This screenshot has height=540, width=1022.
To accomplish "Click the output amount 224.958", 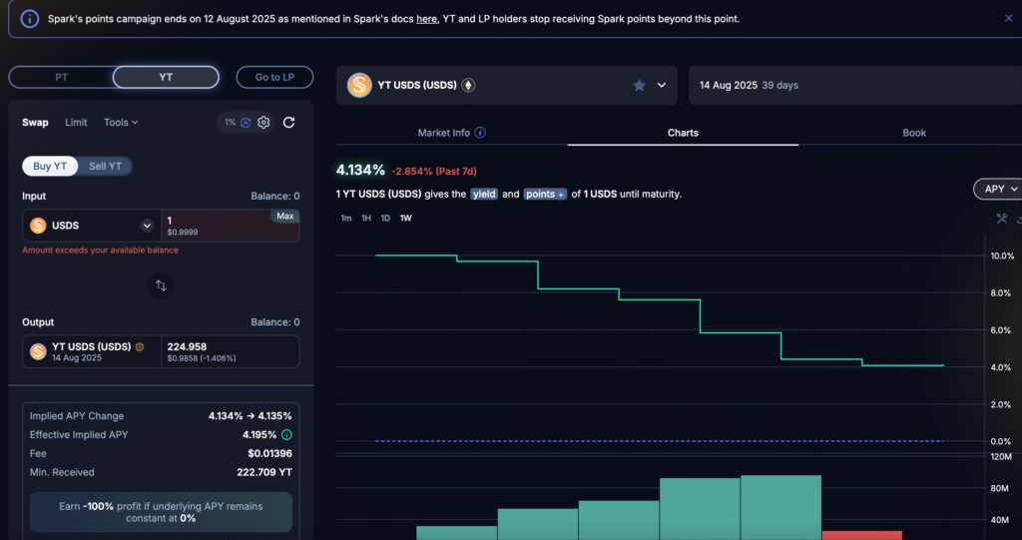I will 187,347.
